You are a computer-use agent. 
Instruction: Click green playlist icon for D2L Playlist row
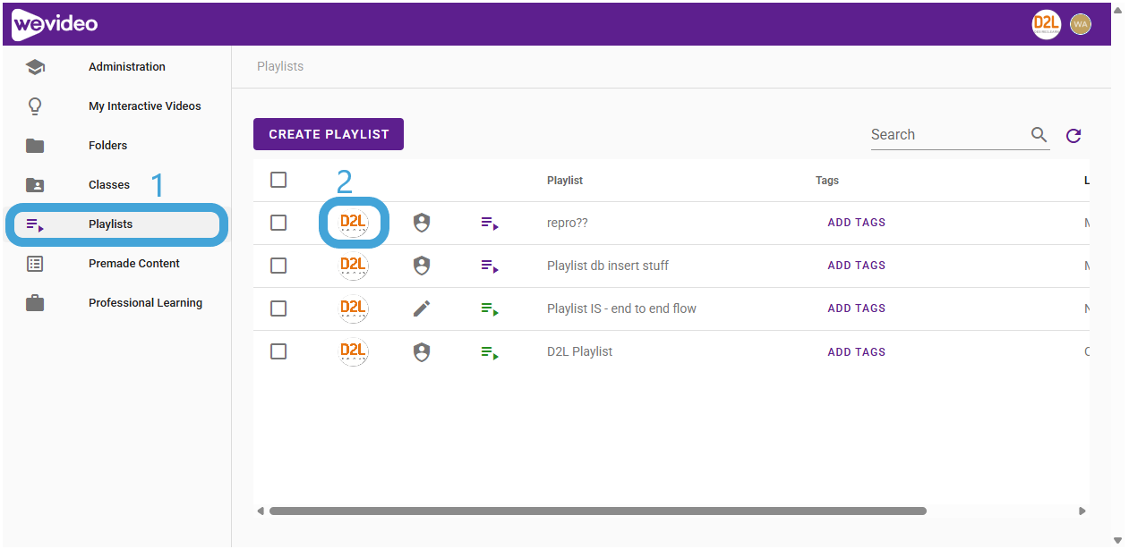coord(490,353)
